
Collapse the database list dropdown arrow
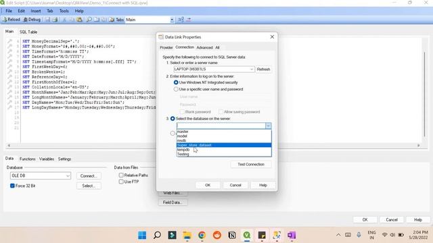click(x=268, y=126)
